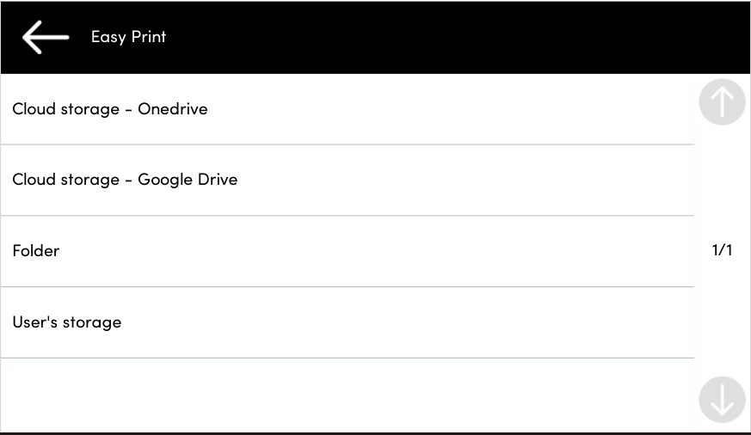Tap the circular down arrow icon

[x=722, y=400]
